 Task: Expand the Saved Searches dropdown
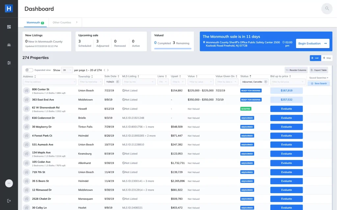pyautogui.click(x=319, y=78)
